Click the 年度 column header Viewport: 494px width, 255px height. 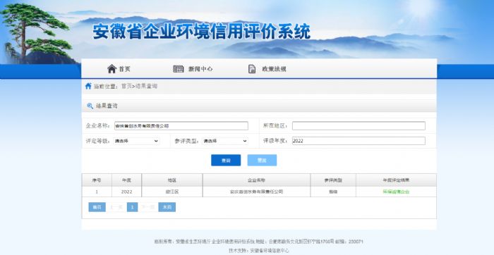pos(126,180)
